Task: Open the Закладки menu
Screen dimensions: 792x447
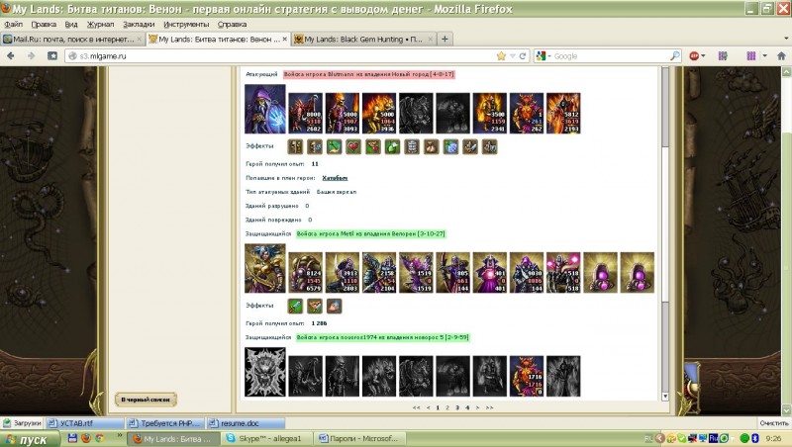Action: [x=138, y=22]
